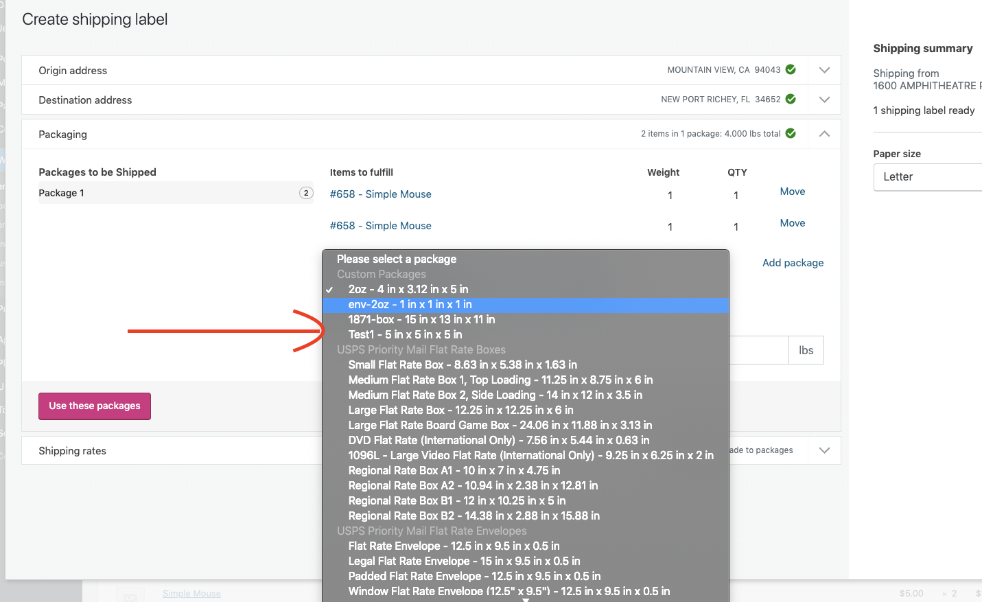The width and height of the screenshot is (982, 602).
Task: Click 2 items in 1 package summary text
Action: pyautogui.click(x=710, y=134)
